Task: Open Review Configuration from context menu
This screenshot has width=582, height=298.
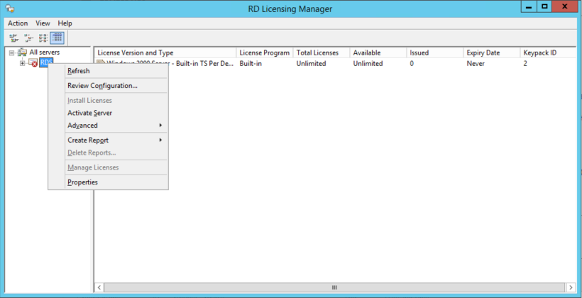Action: click(102, 86)
